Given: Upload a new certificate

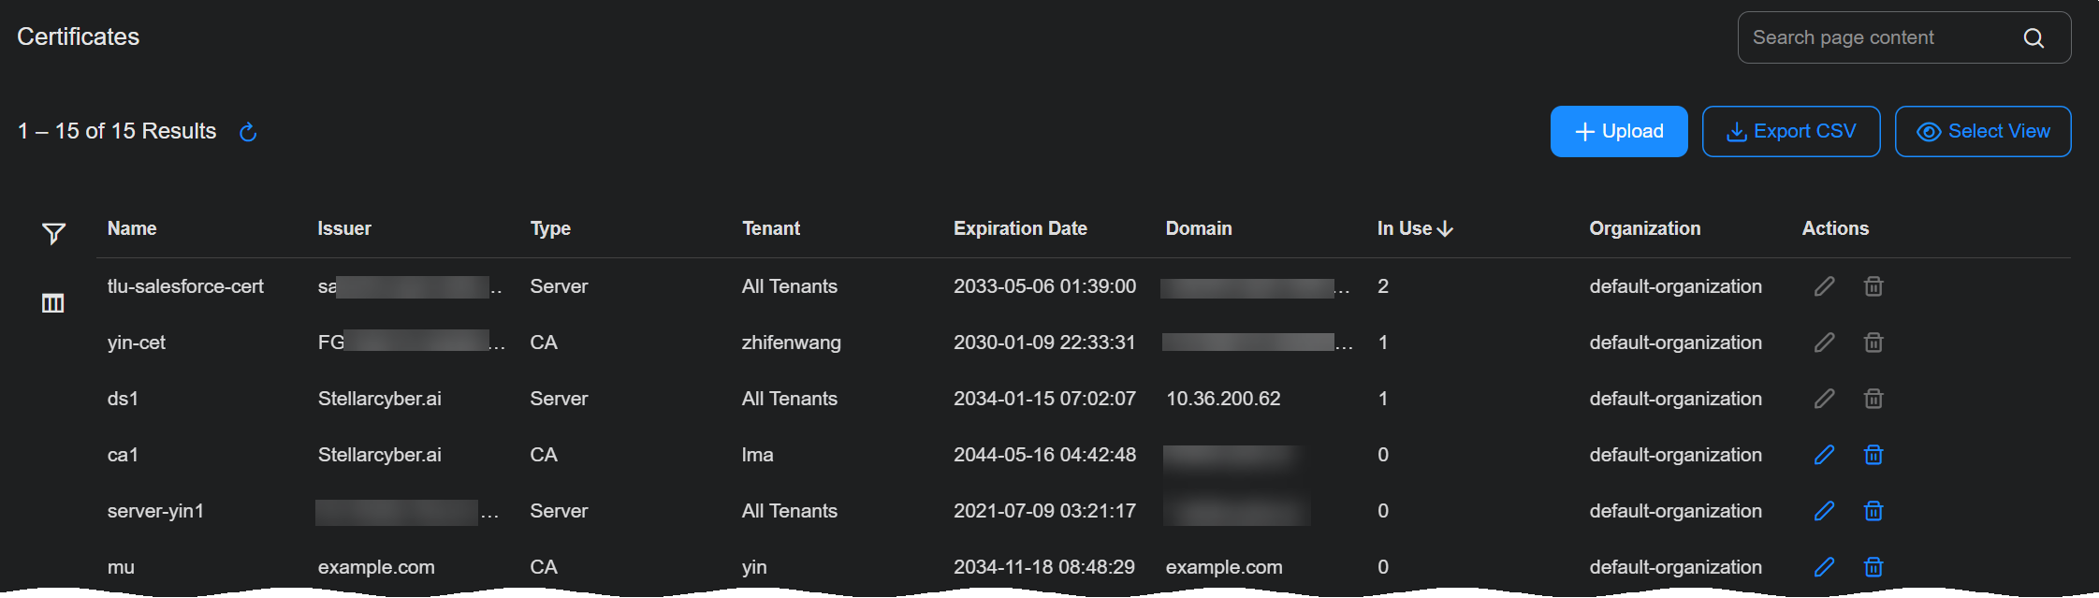Looking at the screenshot, I should 1619,131.
